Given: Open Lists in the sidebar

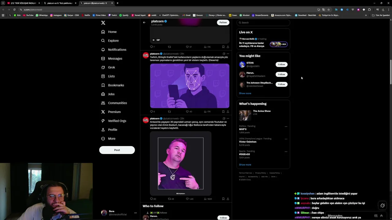Looking at the screenshot, I should pos(107,76).
